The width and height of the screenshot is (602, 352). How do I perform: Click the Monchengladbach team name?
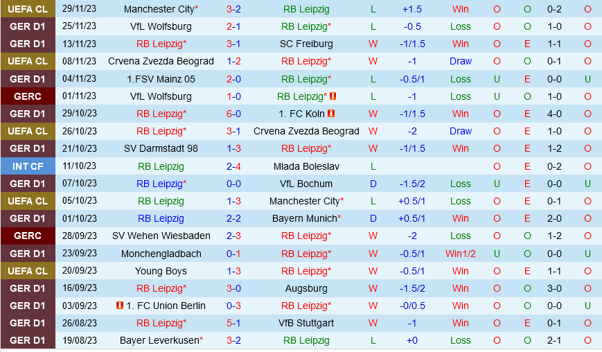[161, 254]
